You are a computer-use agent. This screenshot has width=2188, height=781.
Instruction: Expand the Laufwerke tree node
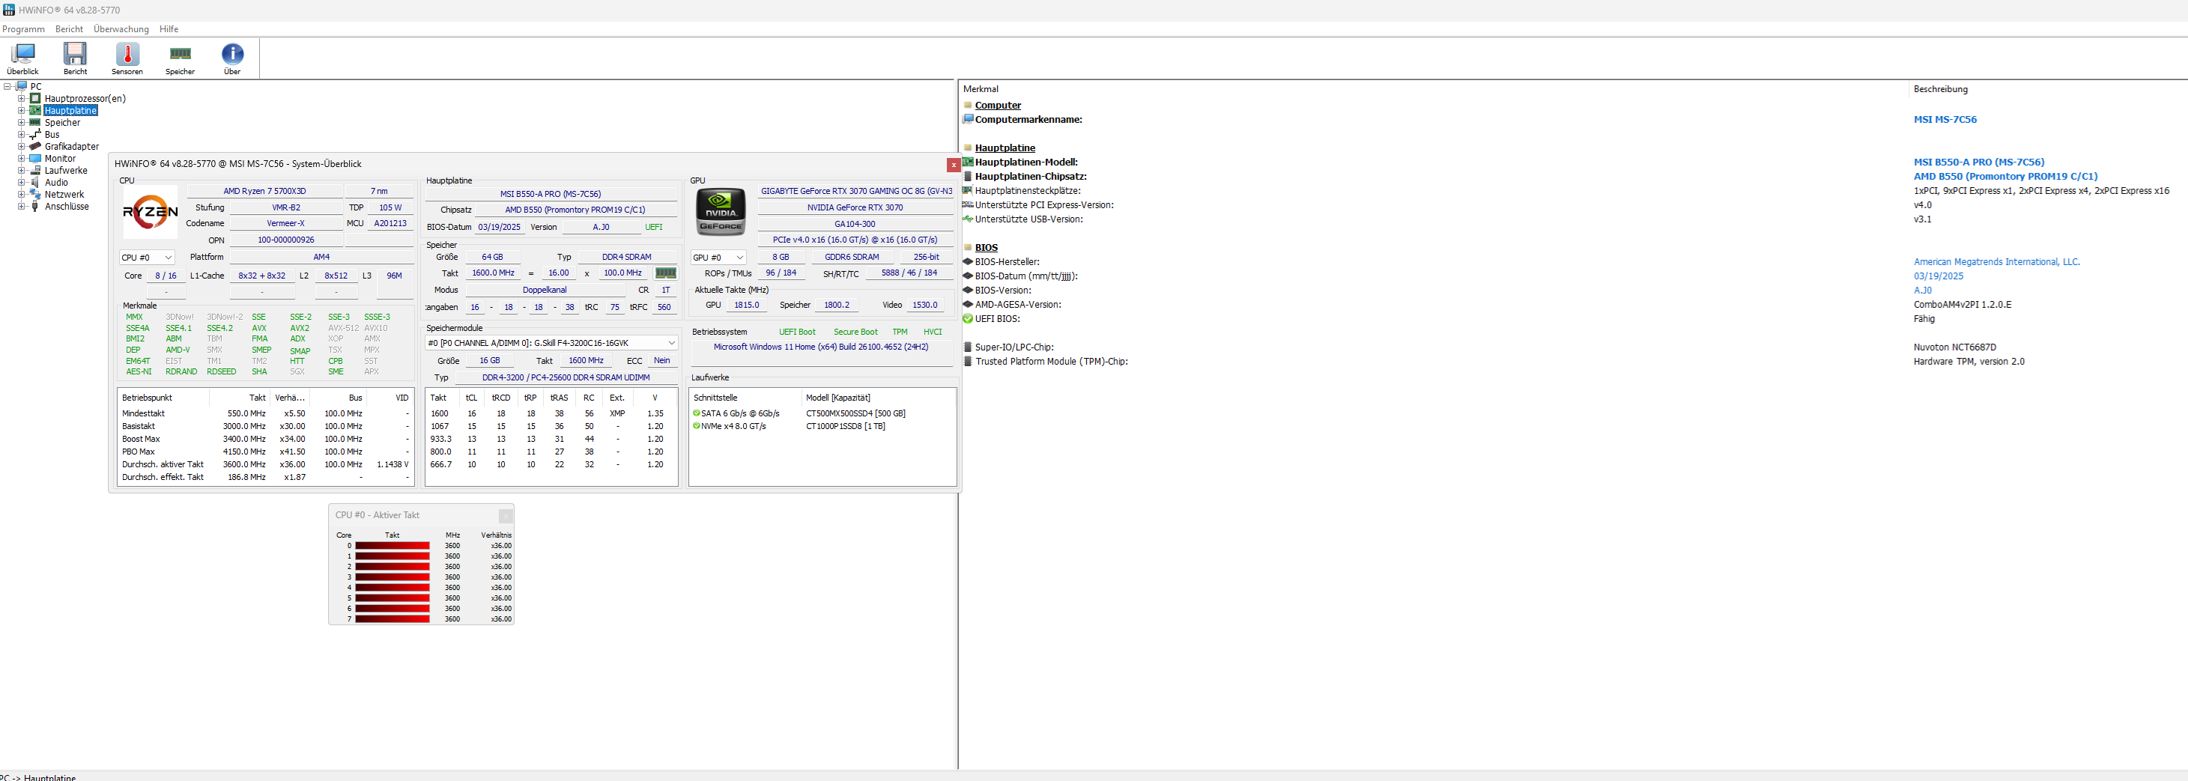tap(21, 170)
